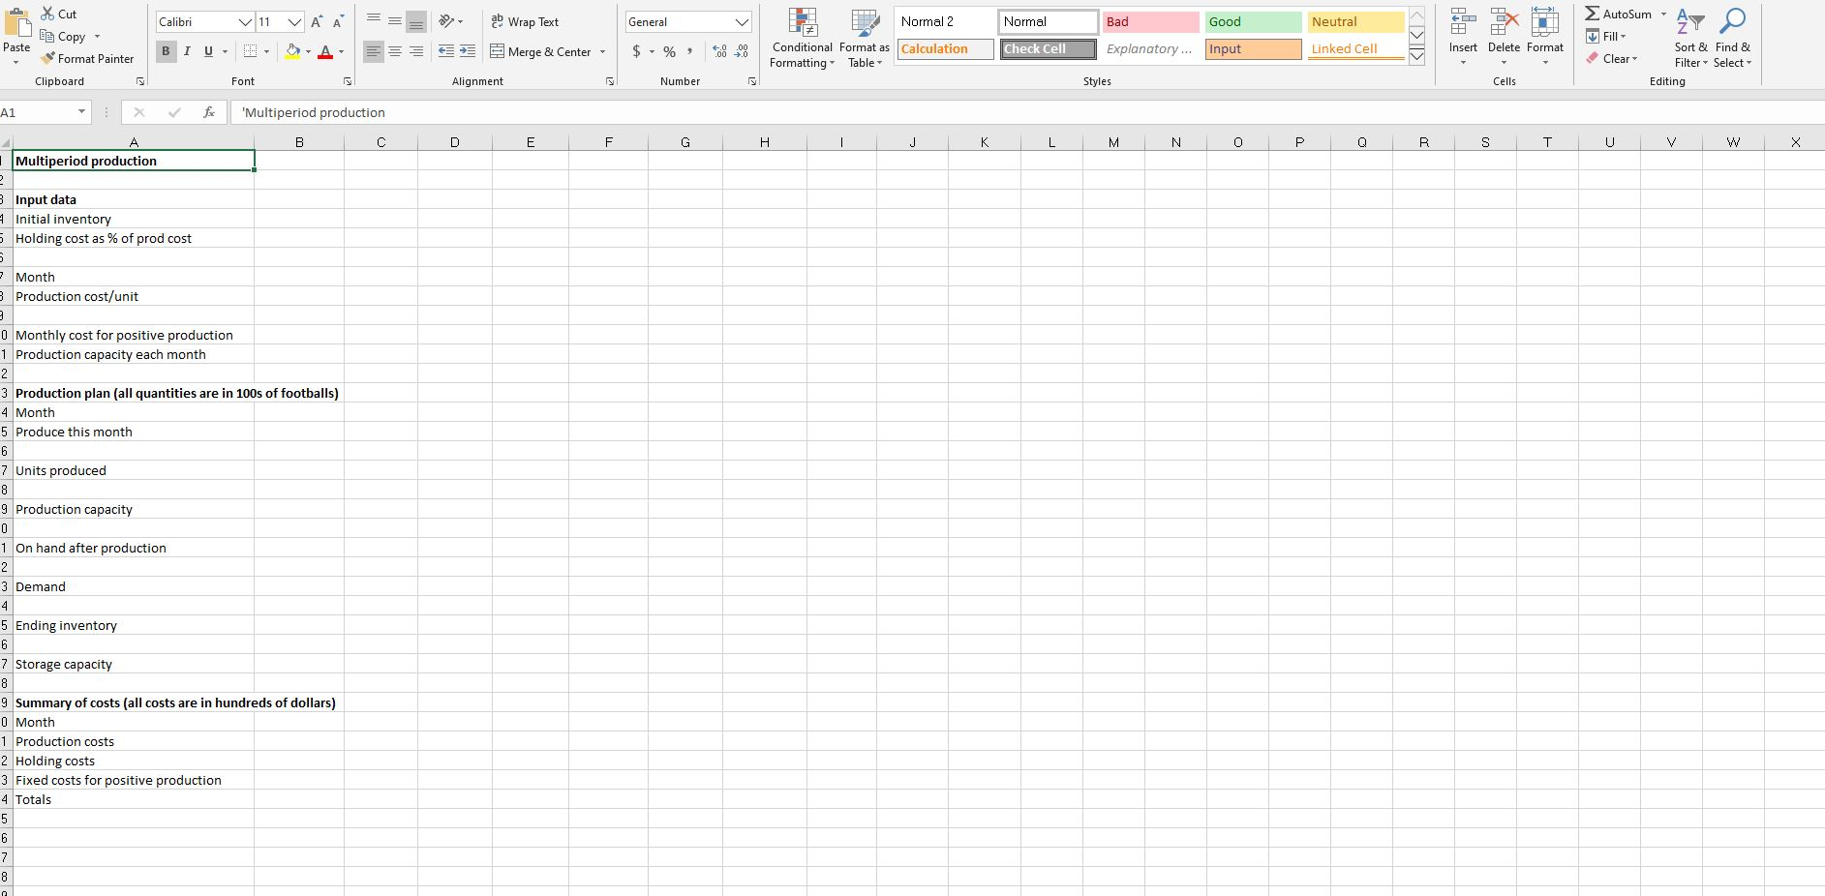Select column B header
Screen dimensions: 1825x896
click(x=299, y=142)
